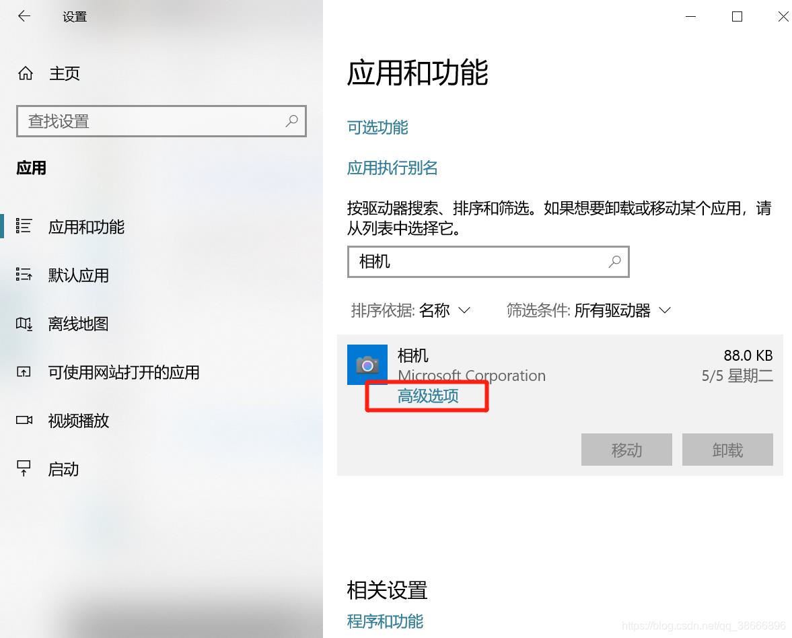The height and width of the screenshot is (638, 792).
Task: Click the search icon in 相机 filter box
Action: coord(615,262)
